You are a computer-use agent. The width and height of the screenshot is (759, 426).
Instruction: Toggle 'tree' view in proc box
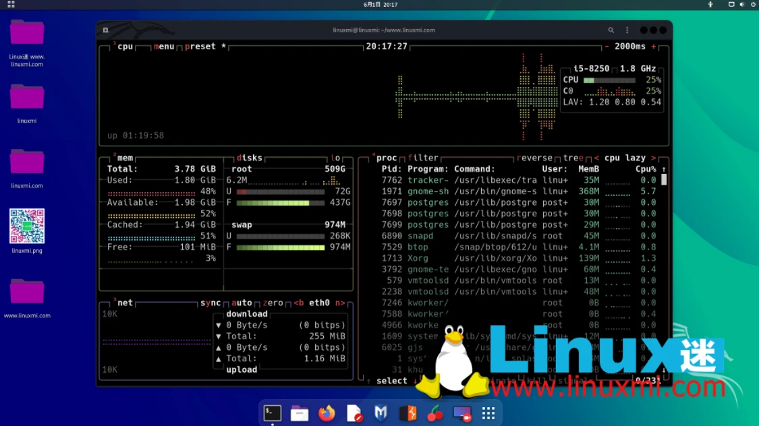(x=573, y=158)
